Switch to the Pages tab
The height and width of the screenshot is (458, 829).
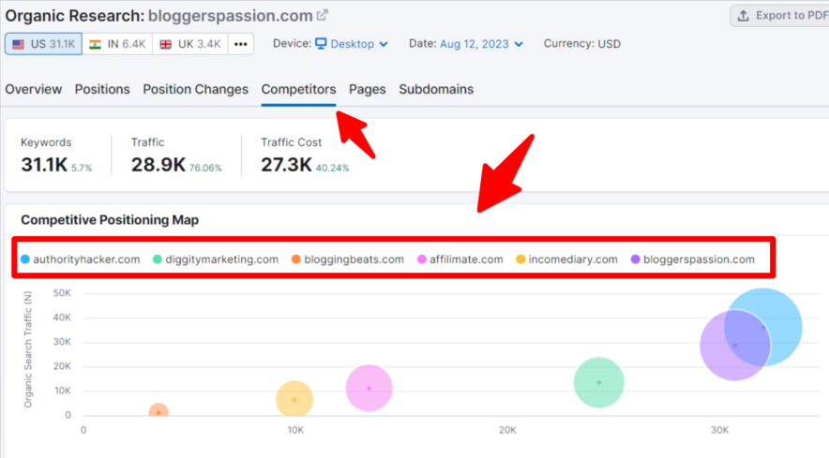[368, 89]
